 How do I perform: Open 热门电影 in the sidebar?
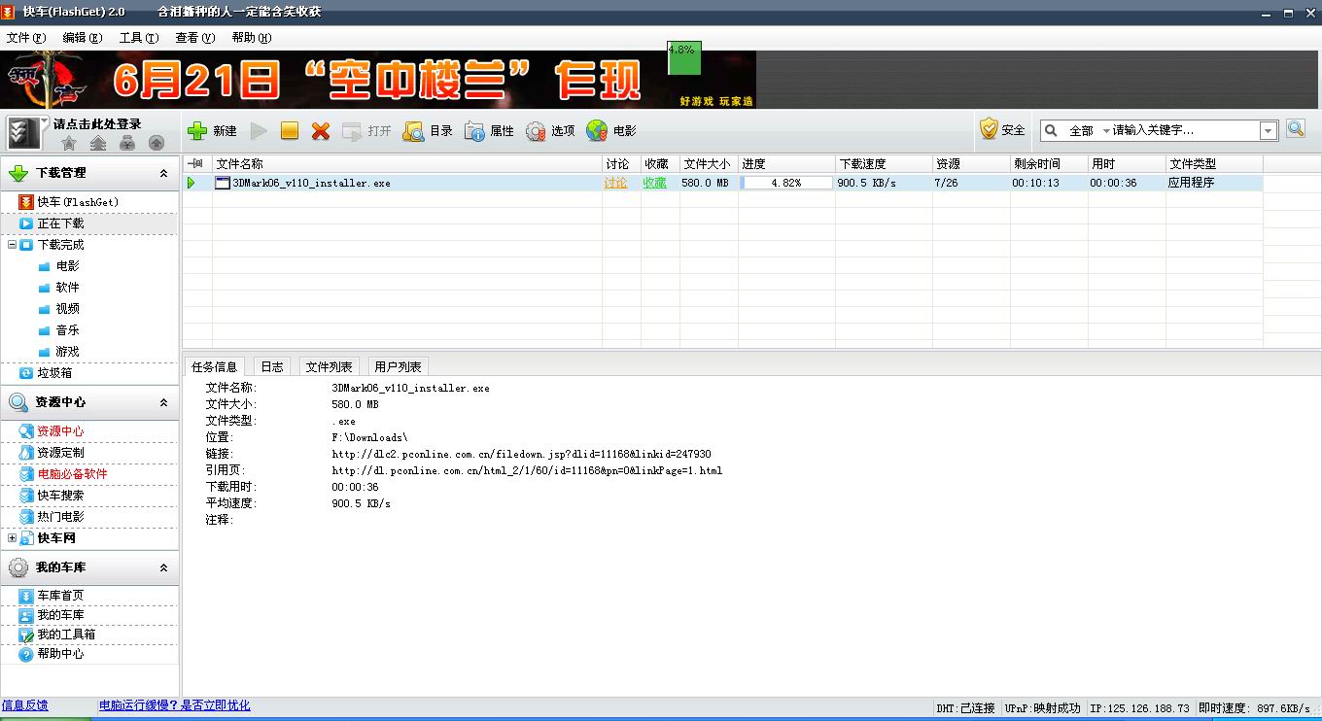(x=60, y=517)
